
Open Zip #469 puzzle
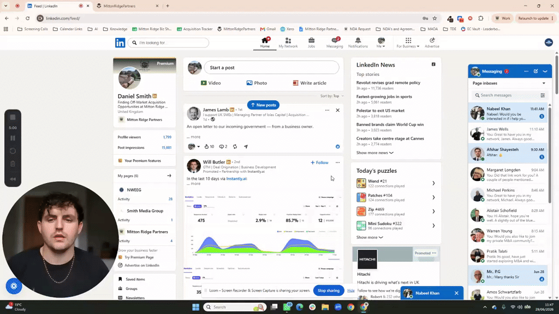tap(396, 212)
